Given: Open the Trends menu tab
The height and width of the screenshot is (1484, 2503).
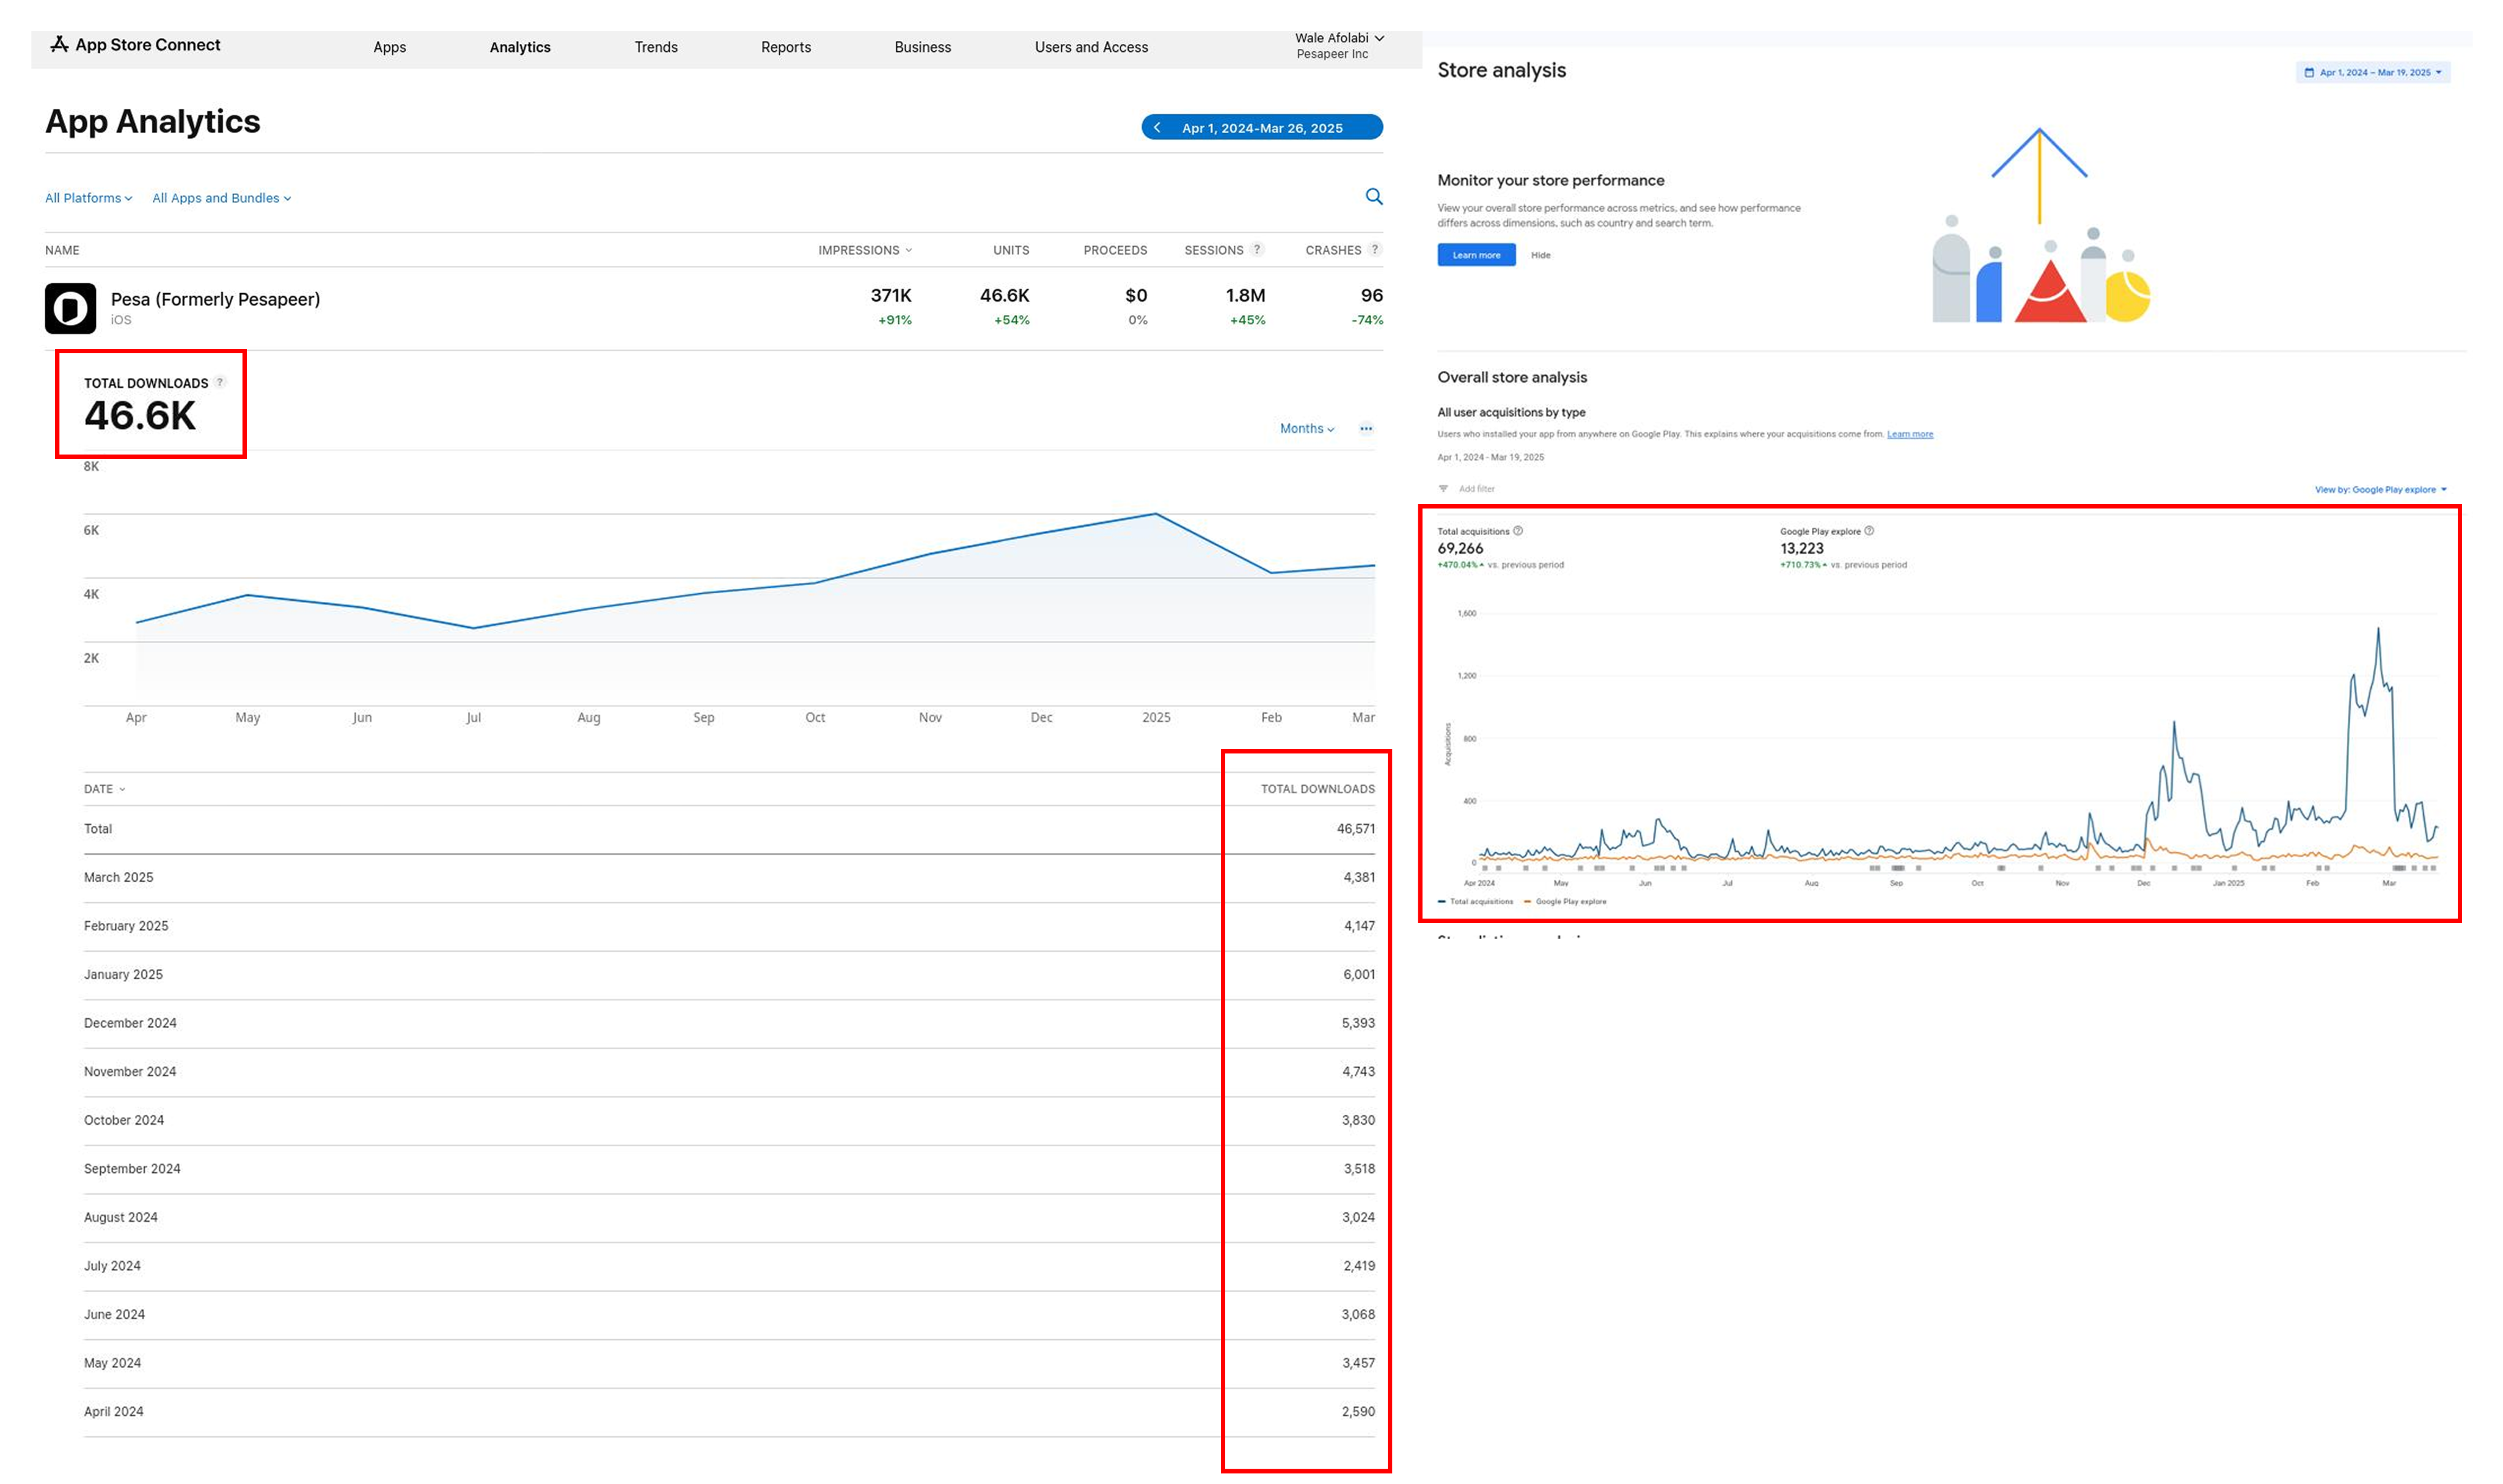Looking at the screenshot, I should (x=655, y=47).
